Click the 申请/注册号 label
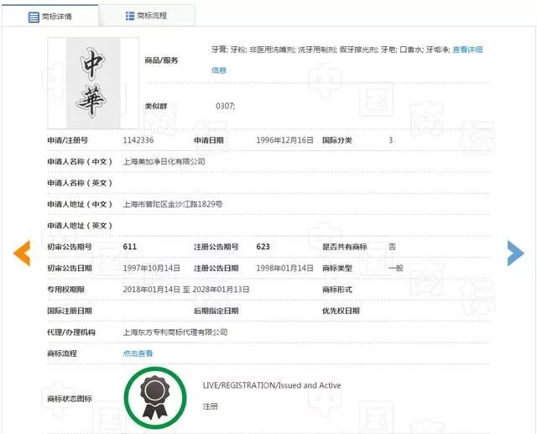This screenshot has height=434, width=537. [67, 140]
